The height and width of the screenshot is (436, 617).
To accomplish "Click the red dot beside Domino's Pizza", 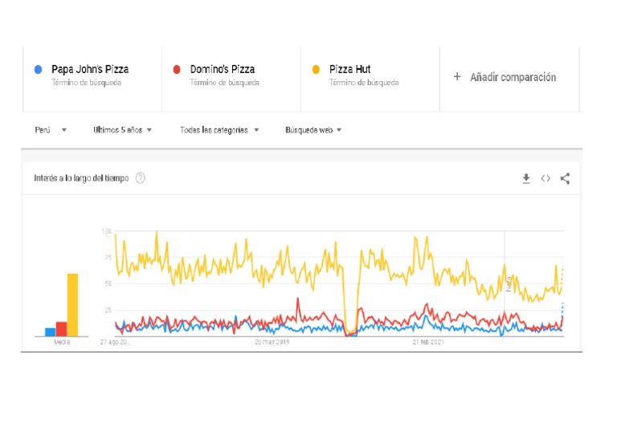I will coord(177,70).
